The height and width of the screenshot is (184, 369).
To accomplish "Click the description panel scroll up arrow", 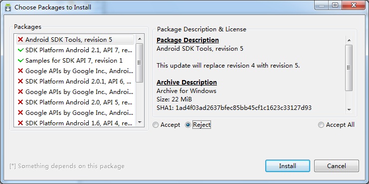I will (349, 40).
